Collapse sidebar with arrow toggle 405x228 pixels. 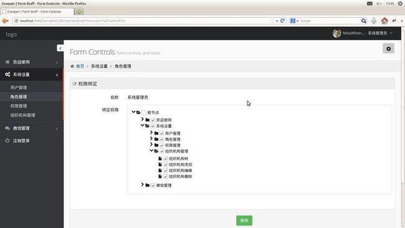point(60,49)
